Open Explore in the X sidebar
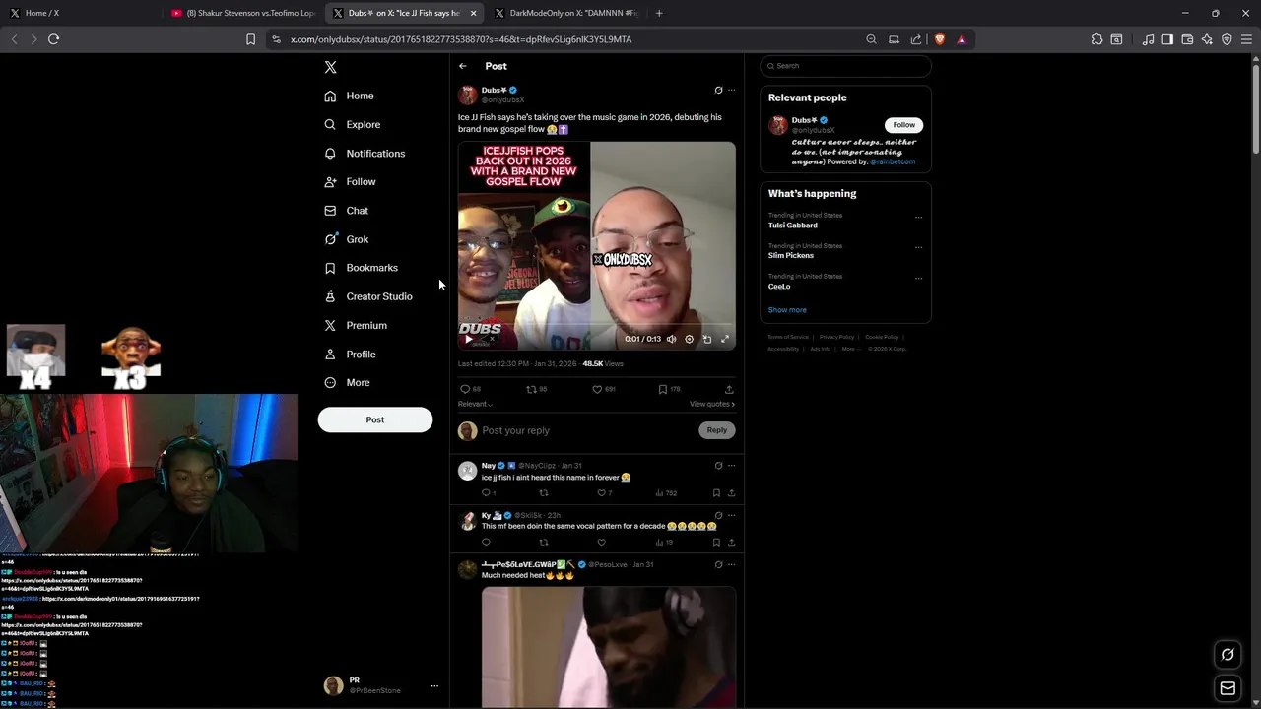The image size is (1261, 709). pyautogui.click(x=353, y=124)
